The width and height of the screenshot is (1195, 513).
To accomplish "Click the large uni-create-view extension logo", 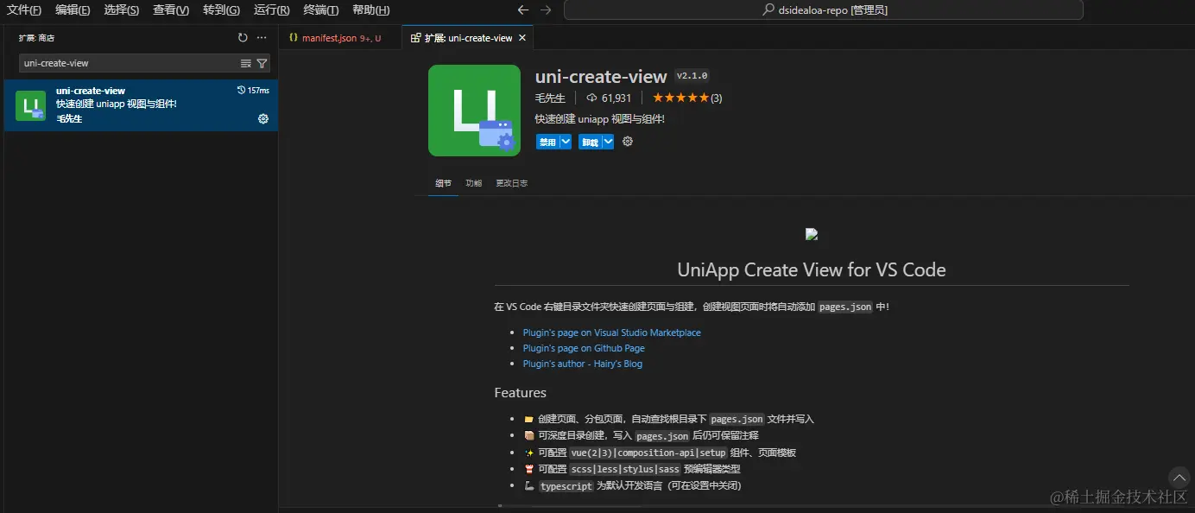I will pos(474,111).
